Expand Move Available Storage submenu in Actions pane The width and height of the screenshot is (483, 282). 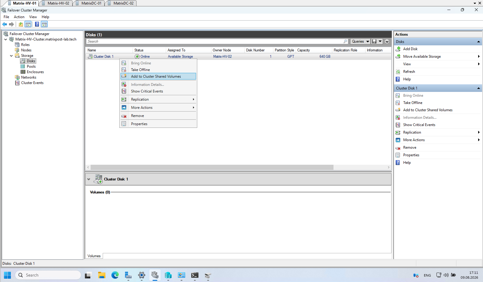point(479,57)
